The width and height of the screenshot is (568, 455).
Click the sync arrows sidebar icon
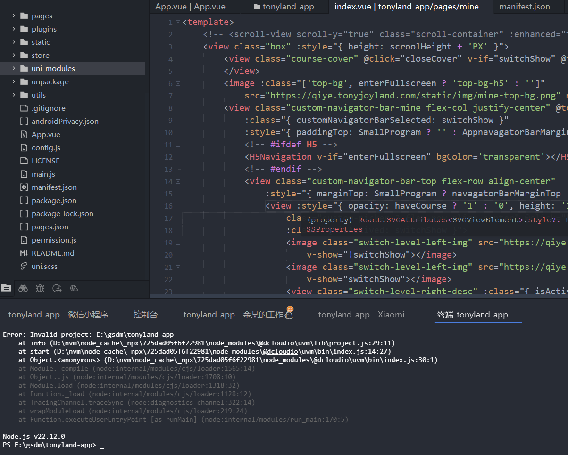(x=57, y=288)
